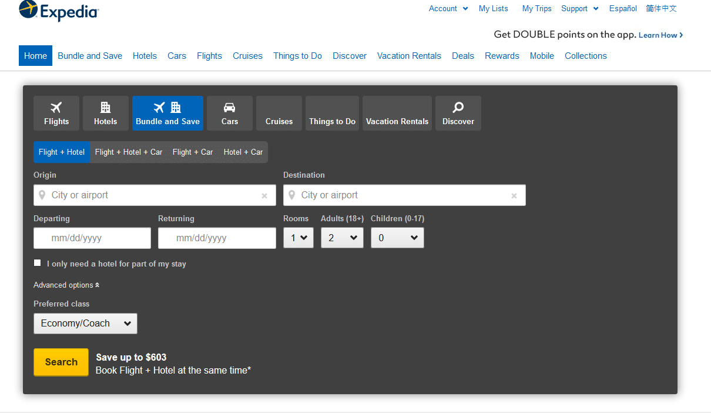Choose the Flight + Hotel + Car option

[x=129, y=152]
